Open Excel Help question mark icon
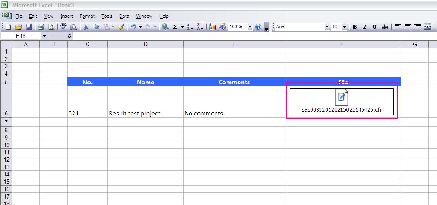This screenshot has height=205, width=437. (x=258, y=27)
